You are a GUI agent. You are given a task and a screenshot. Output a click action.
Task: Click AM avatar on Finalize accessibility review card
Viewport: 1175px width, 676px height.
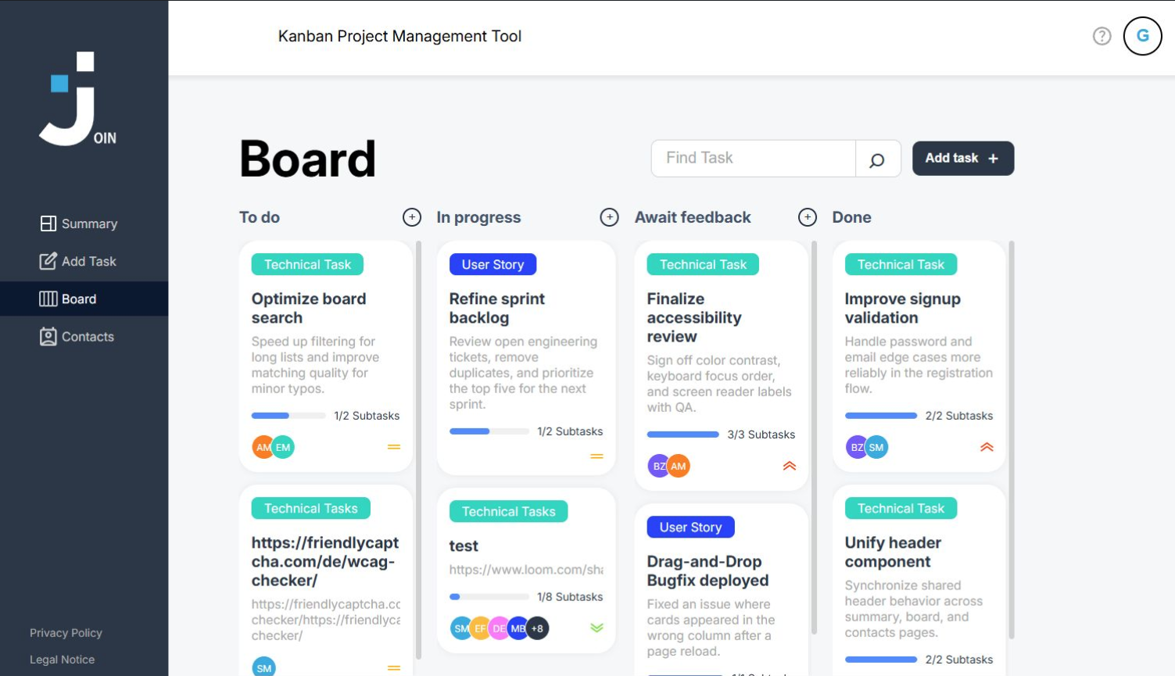[679, 466]
